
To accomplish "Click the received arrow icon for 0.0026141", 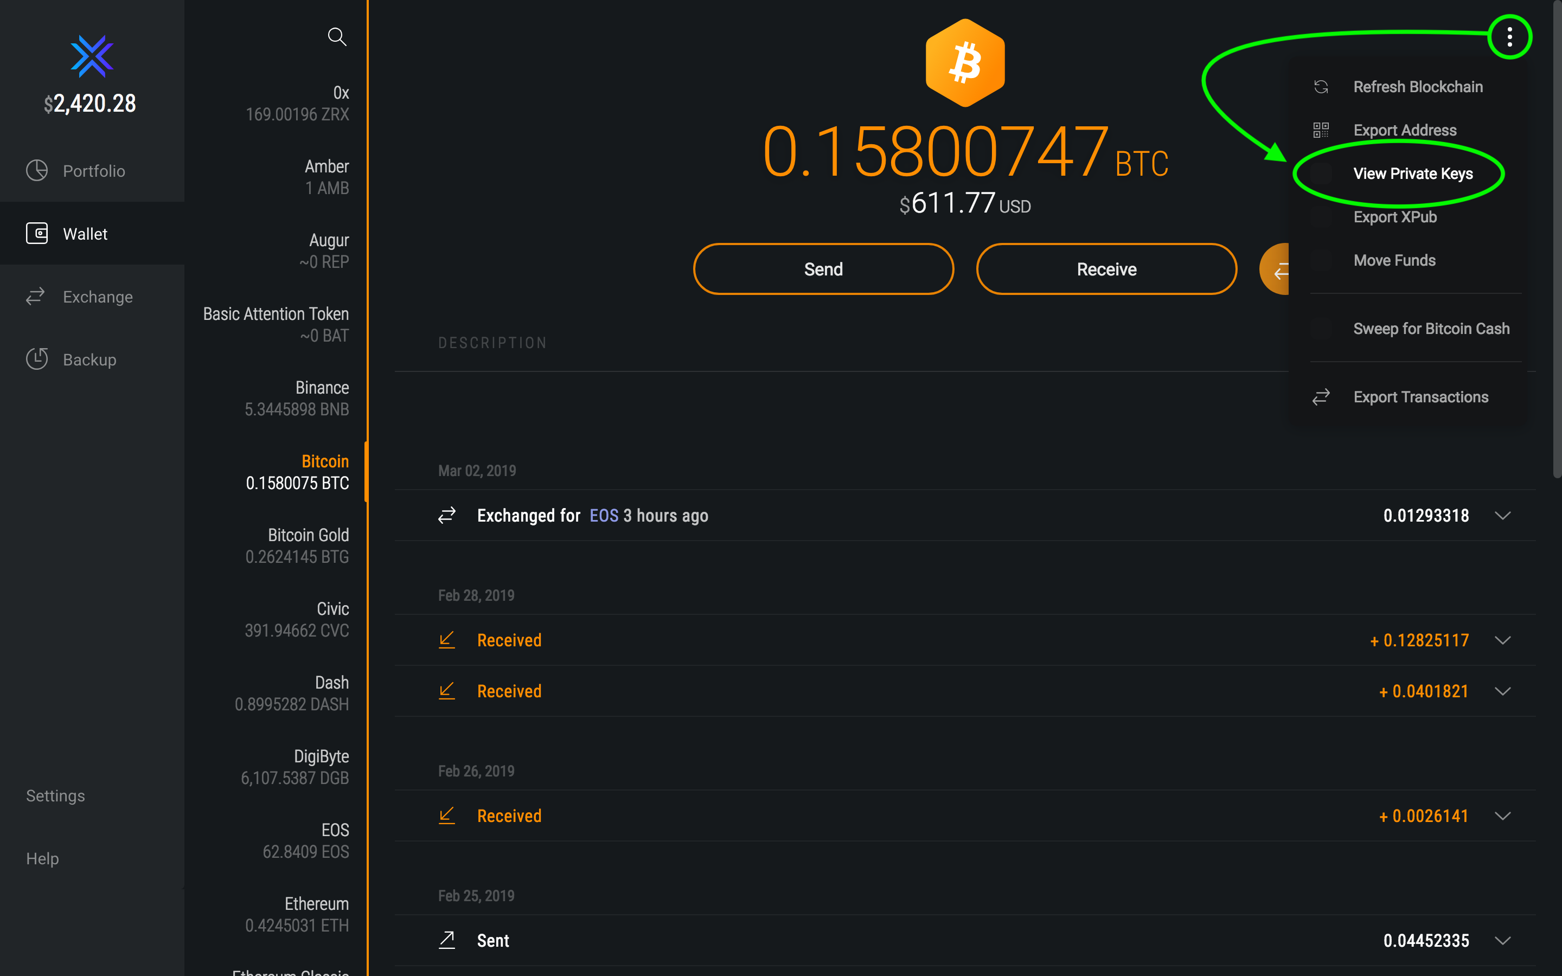I will pos(447,816).
